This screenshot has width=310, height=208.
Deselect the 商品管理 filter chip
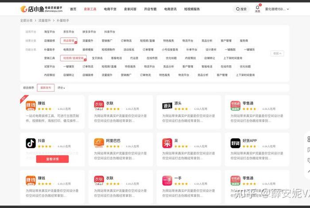pyautogui.click(x=69, y=41)
